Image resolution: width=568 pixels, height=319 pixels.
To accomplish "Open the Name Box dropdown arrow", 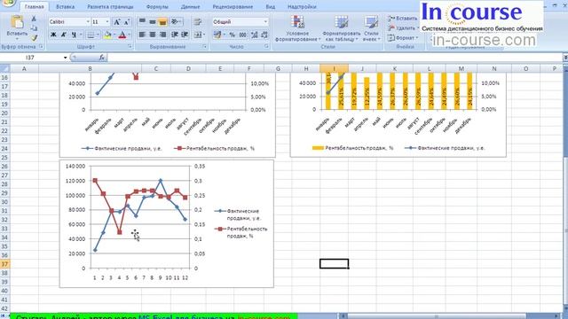I will coord(65,58).
